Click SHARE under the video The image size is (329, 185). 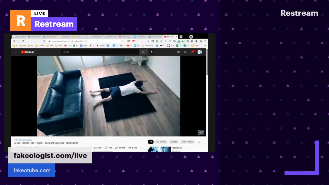pyautogui.click(x=120, y=148)
